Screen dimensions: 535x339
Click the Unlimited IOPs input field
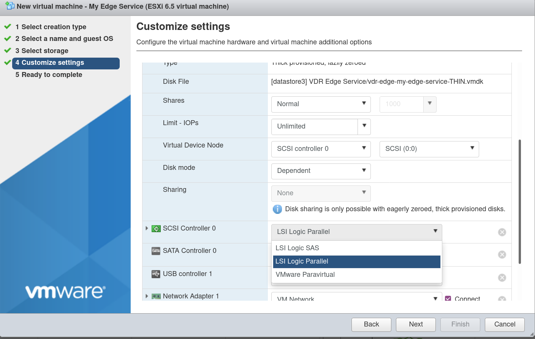[315, 127]
